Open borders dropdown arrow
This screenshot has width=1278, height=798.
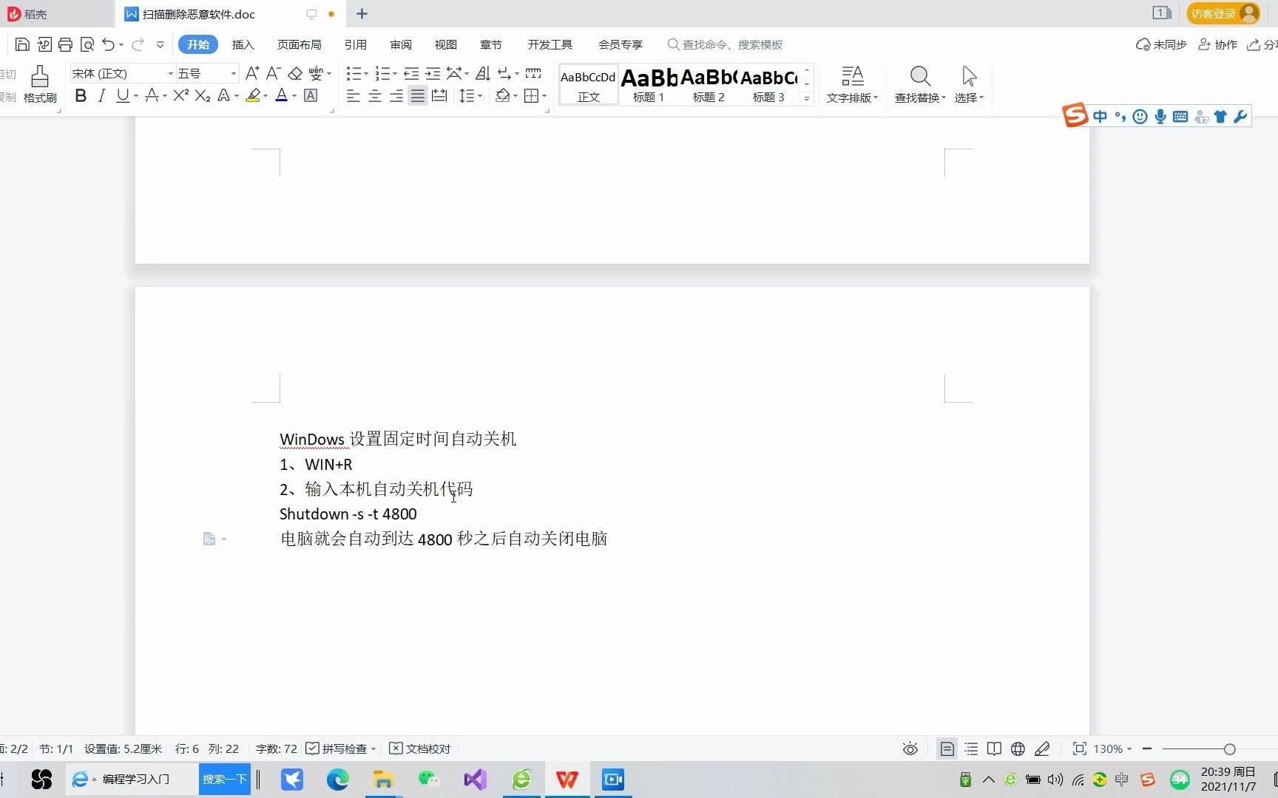tap(544, 95)
